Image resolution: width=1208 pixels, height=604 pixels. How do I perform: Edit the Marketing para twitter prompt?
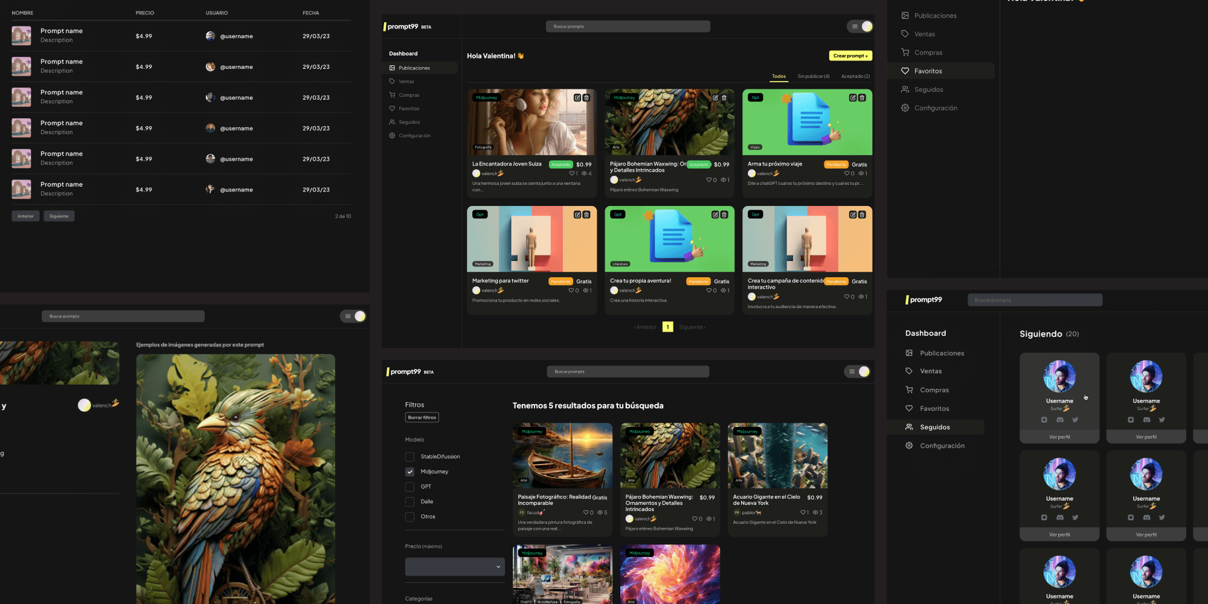click(577, 214)
